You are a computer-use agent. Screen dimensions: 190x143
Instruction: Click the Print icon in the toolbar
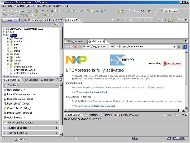click(x=16, y=11)
